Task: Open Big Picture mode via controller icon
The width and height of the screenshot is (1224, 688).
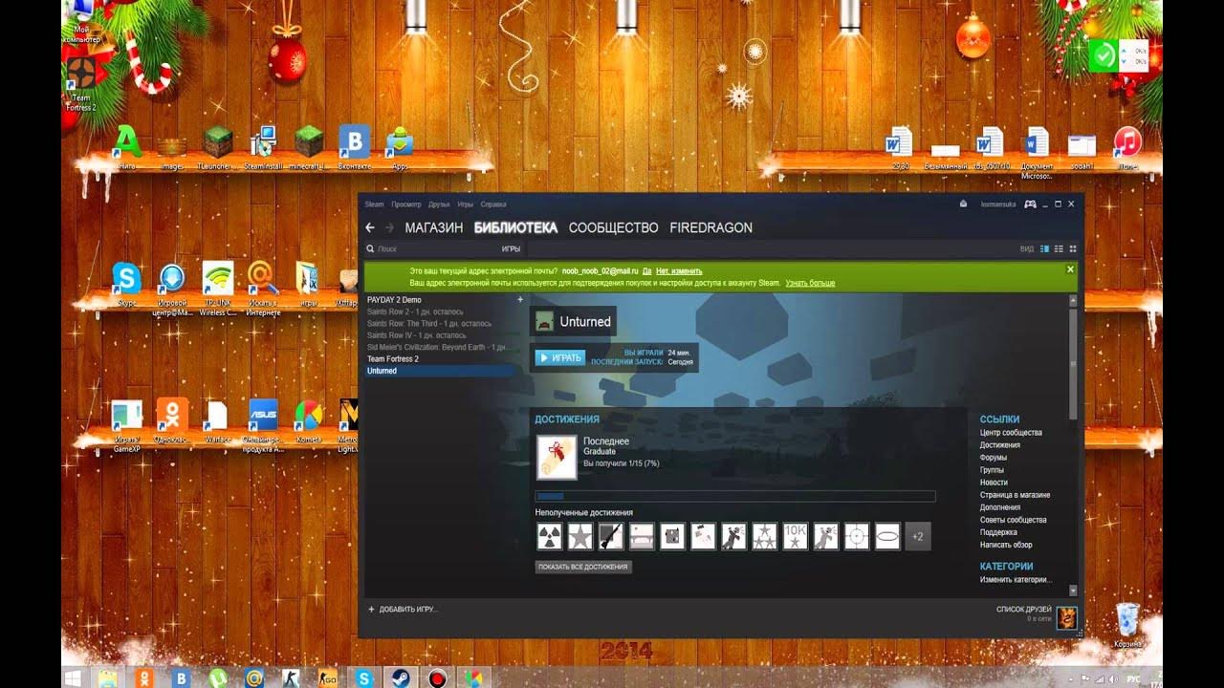Action: [1030, 204]
